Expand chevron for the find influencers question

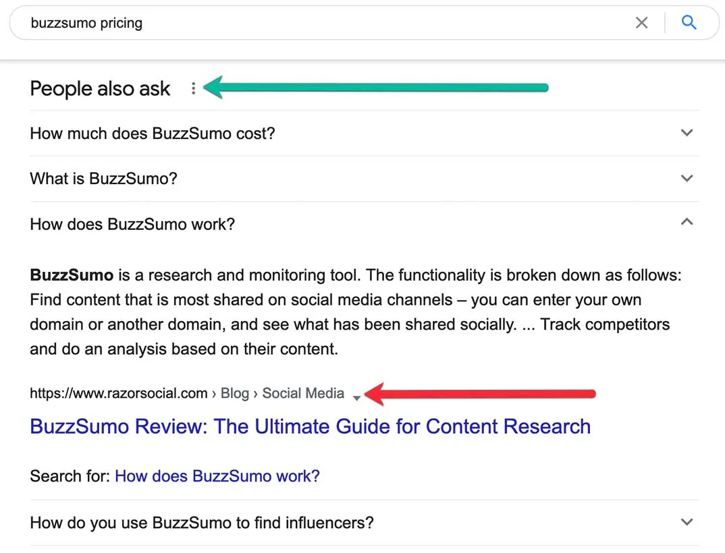[x=687, y=522]
